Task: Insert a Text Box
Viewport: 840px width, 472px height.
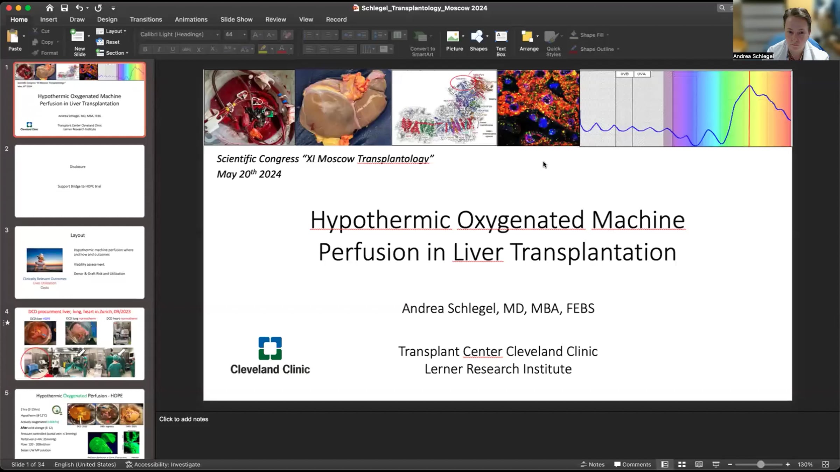Action: click(x=500, y=43)
